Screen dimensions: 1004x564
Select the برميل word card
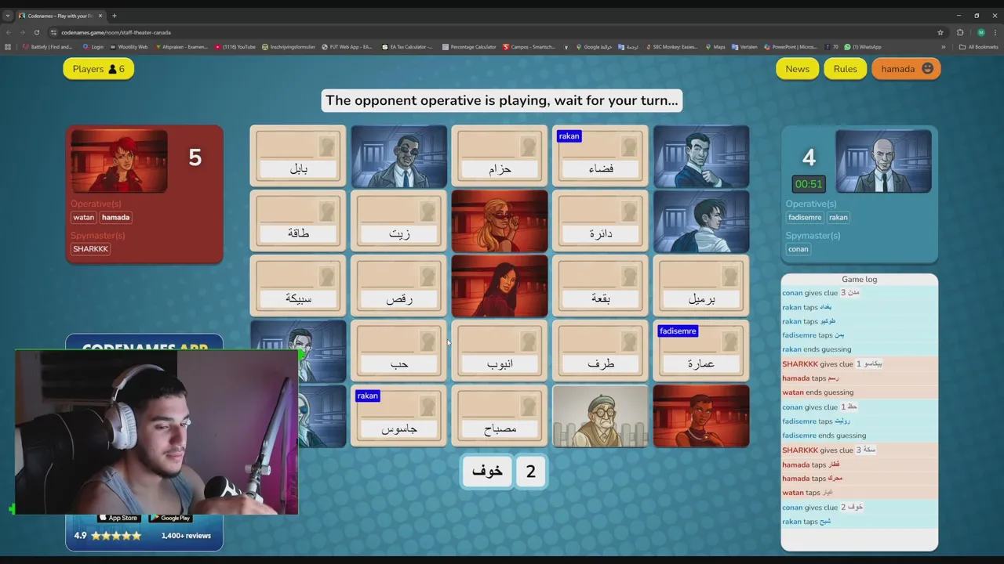point(701,286)
